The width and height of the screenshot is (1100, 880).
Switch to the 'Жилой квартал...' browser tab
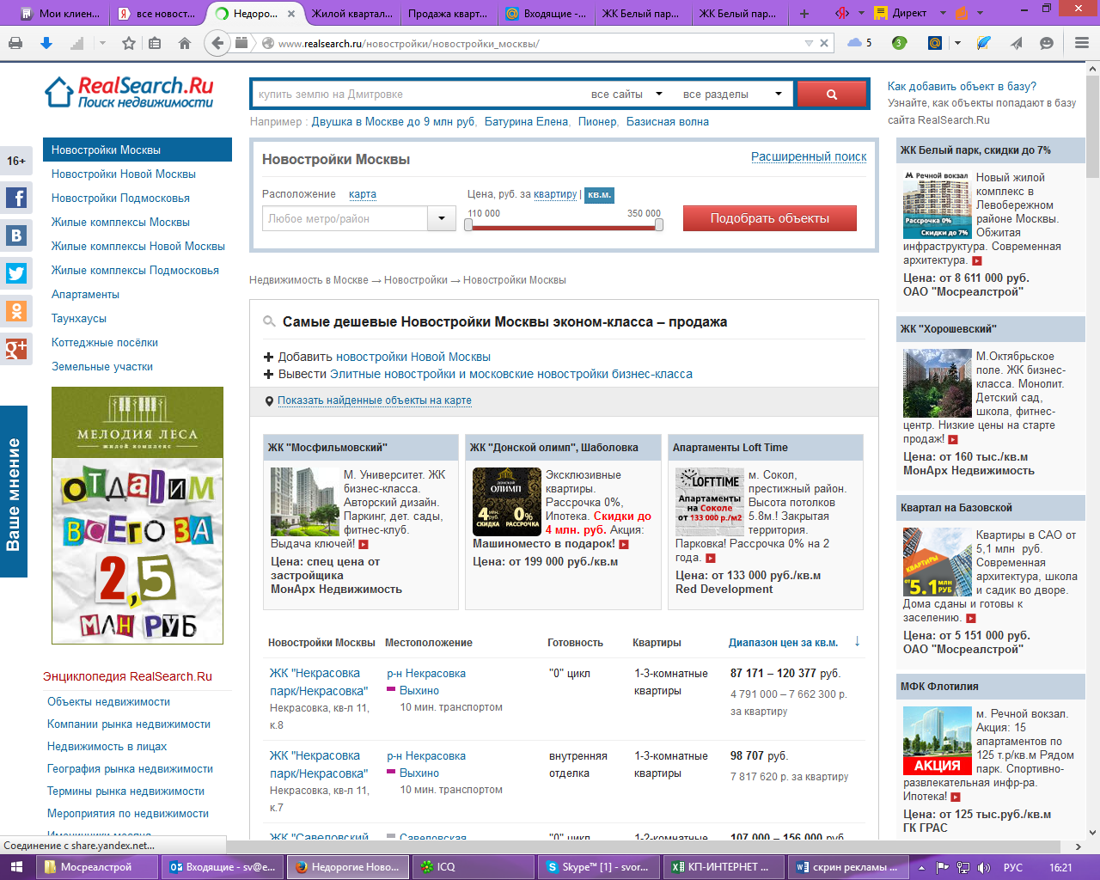351,13
